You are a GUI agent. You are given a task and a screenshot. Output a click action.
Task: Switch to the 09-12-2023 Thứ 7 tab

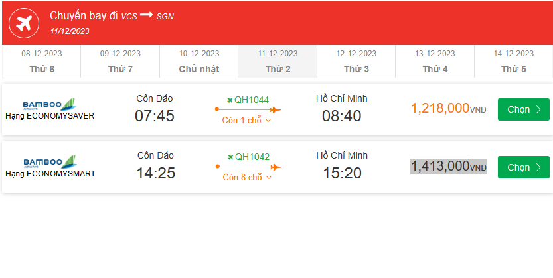[x=120, y=62]
